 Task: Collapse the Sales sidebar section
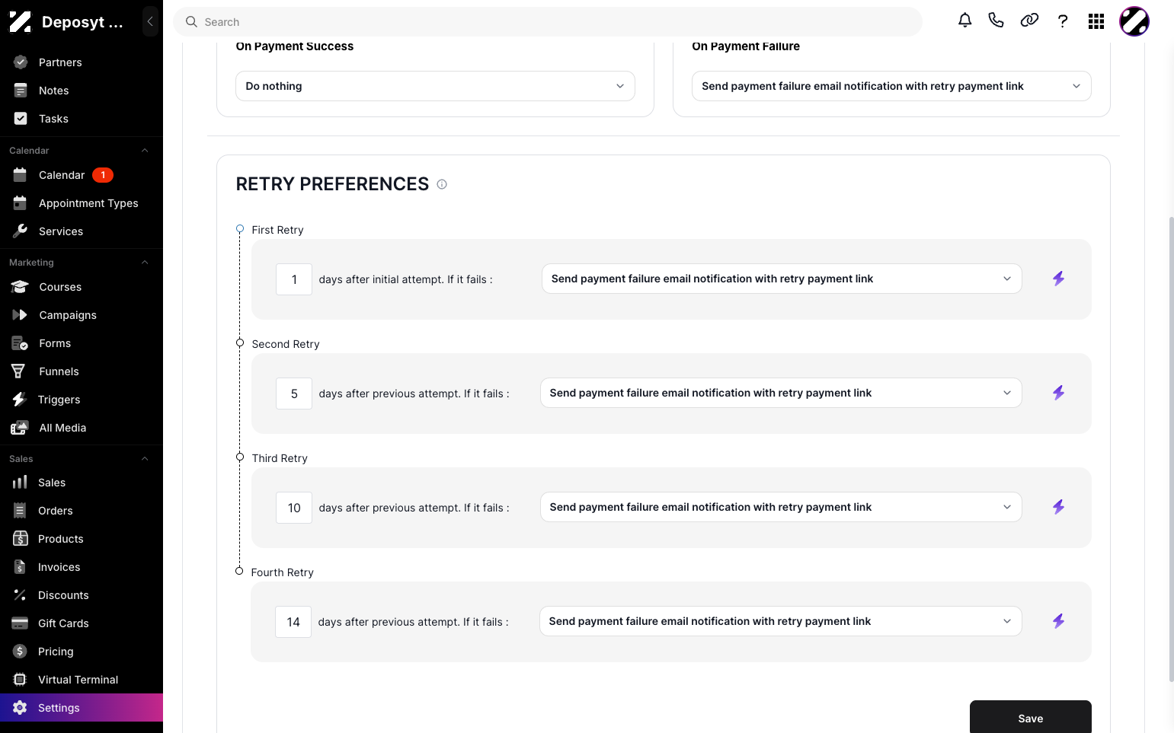145,459
